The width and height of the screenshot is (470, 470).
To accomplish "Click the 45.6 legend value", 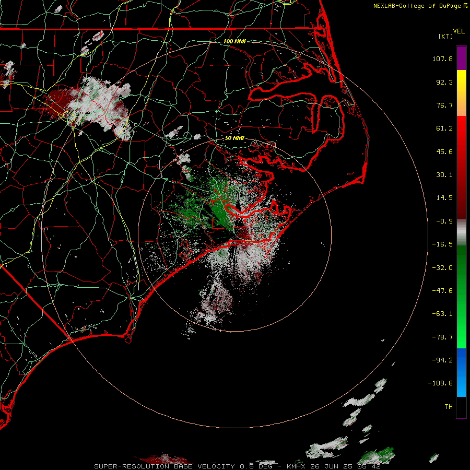I will (x=444, y=151).
